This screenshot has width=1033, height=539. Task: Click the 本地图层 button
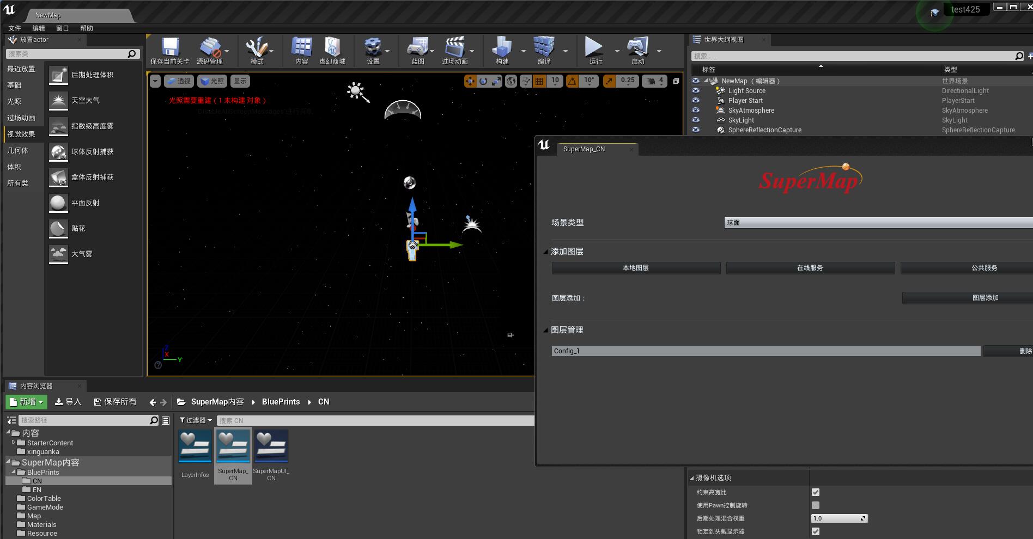pyautogui.click(x=636, y=268)
